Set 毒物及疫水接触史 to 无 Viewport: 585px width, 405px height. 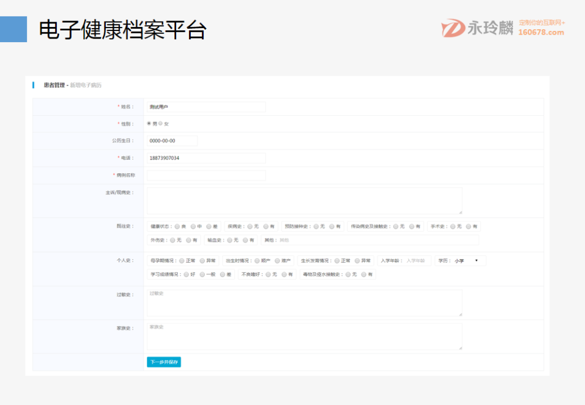click(347, 273)
